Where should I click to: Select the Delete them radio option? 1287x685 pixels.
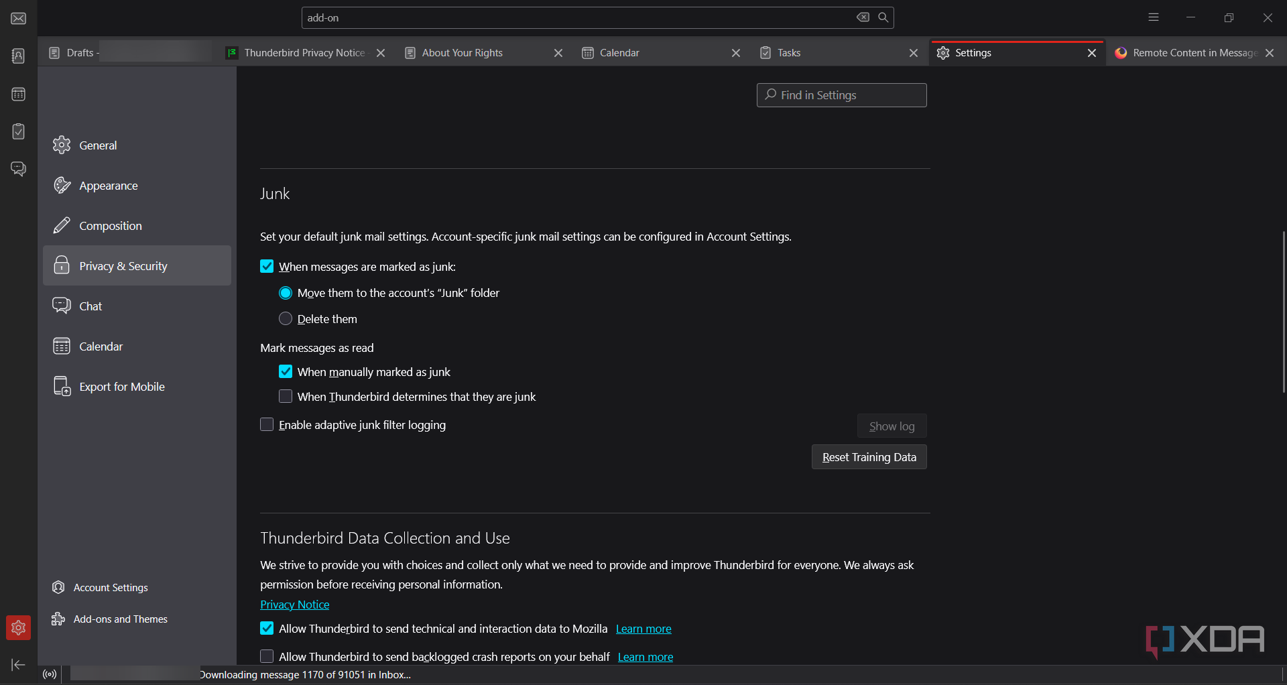(x=286, y=318)
